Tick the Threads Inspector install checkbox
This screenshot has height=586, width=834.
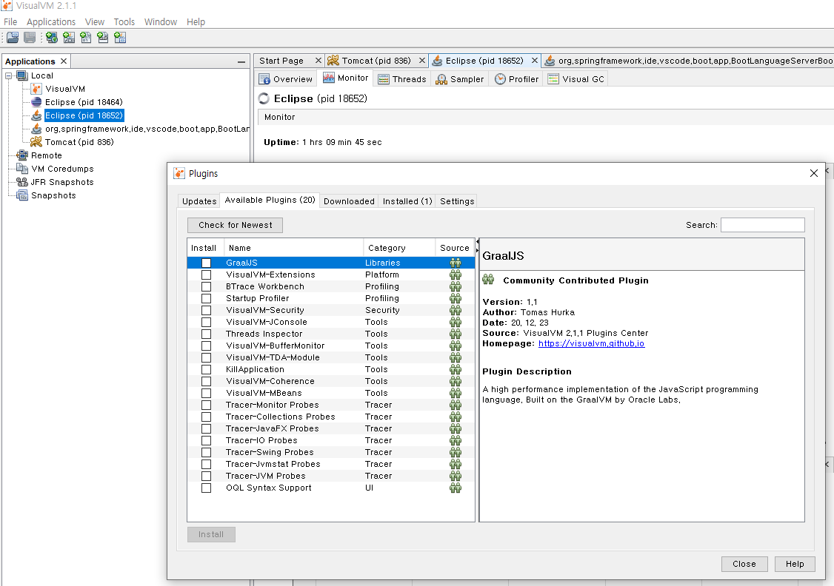click(x=207, y=334)
